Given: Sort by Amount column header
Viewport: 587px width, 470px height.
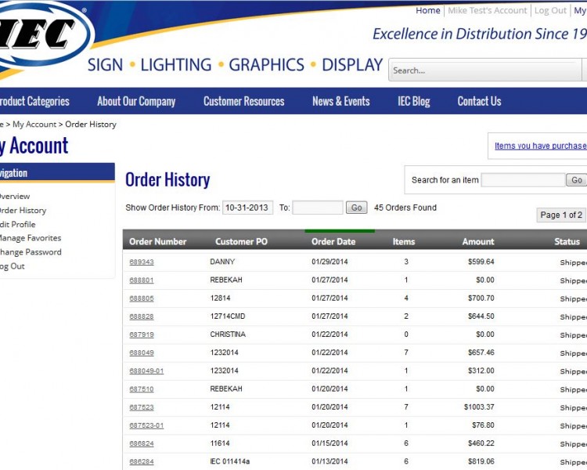Looking at the screenshot, I should click(478, 242).
